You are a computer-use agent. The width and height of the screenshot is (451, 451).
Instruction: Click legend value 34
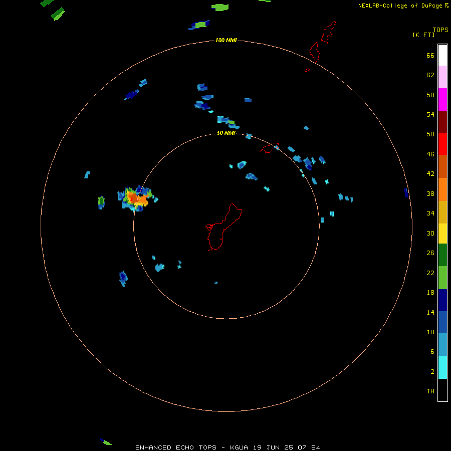[430, 213]
